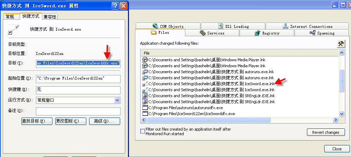Click the file list horizontal scrollbar left arrow
This screenshot has width=351, height=157.
pos(144,120)
